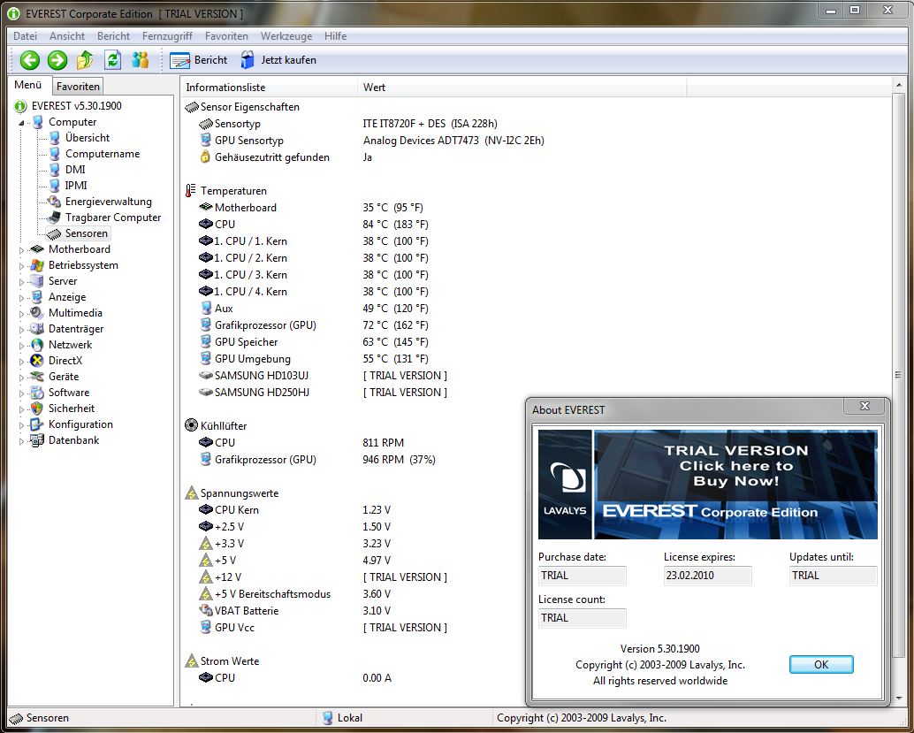Open the Bericht menu in menu bar

point(114,36)
